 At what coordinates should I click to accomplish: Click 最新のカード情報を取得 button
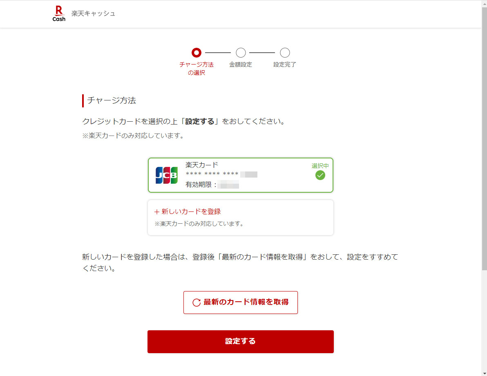(x=241, y=303)
